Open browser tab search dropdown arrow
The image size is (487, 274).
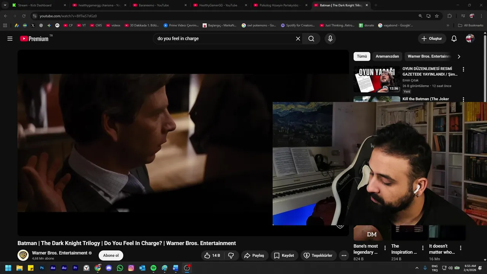[x=5, y=5]
